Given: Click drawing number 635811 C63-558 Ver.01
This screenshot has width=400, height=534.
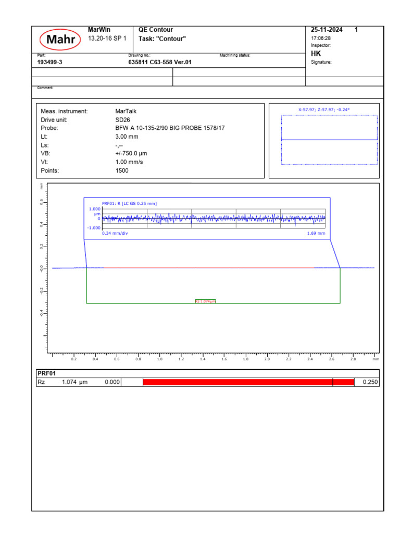Looking at the screenshot, I should 160,63.
